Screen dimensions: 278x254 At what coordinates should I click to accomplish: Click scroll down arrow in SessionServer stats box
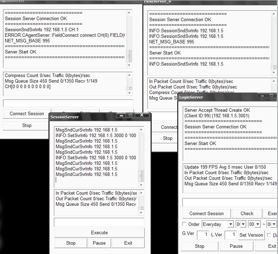pos(141,213)
